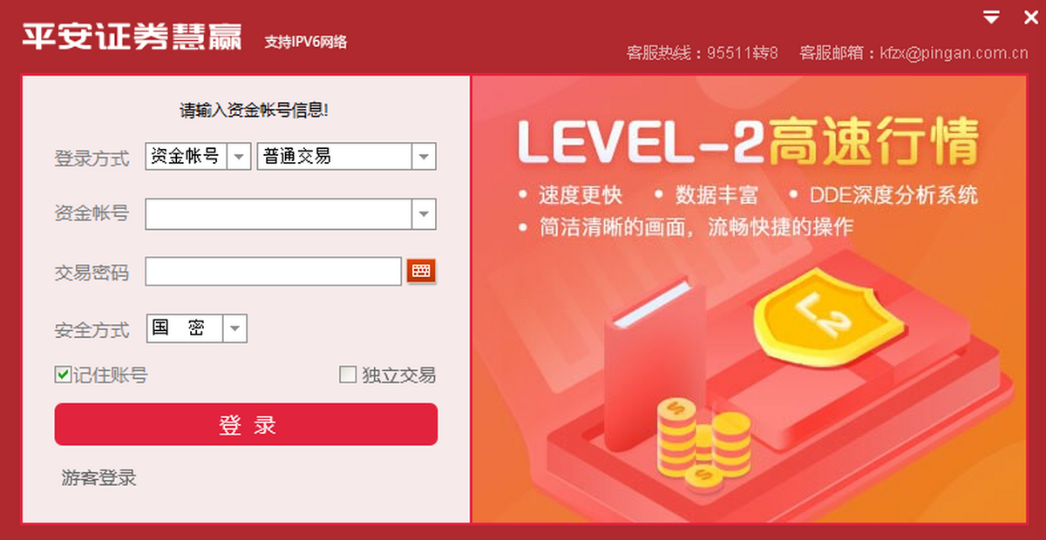
Task: Open the 资金帐号 account history dropdown arrow
Action: tap(424, 213)
